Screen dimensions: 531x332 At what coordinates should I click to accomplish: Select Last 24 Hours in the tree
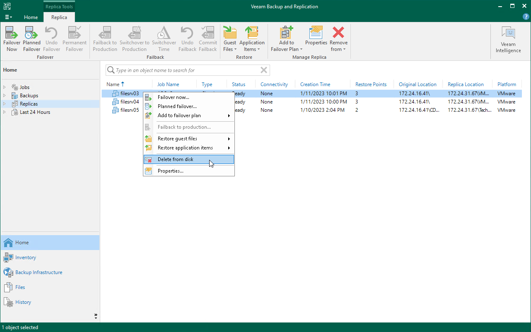35,112
